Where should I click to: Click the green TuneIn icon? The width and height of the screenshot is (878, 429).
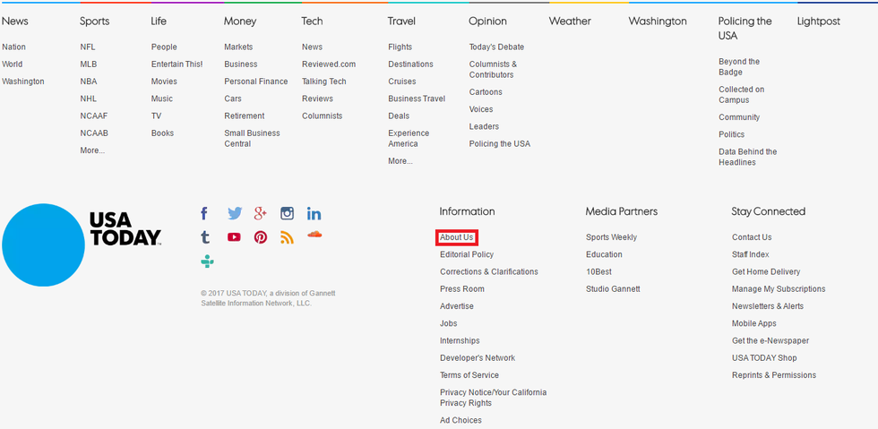point(207,262)
